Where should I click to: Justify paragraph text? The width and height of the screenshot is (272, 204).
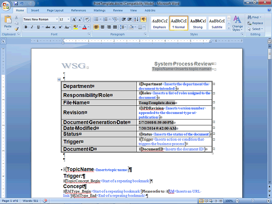tap(115, 27)
